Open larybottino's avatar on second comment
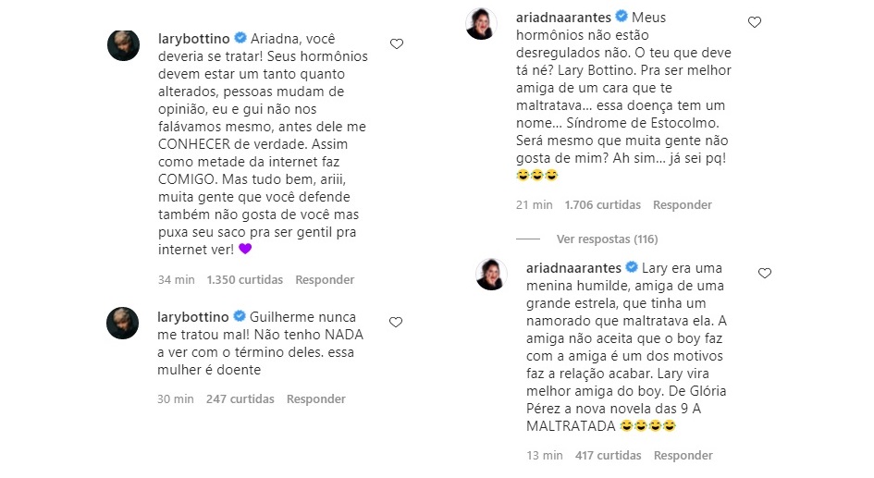This screenshot has width=874, height=478. (x=123, y=323)
